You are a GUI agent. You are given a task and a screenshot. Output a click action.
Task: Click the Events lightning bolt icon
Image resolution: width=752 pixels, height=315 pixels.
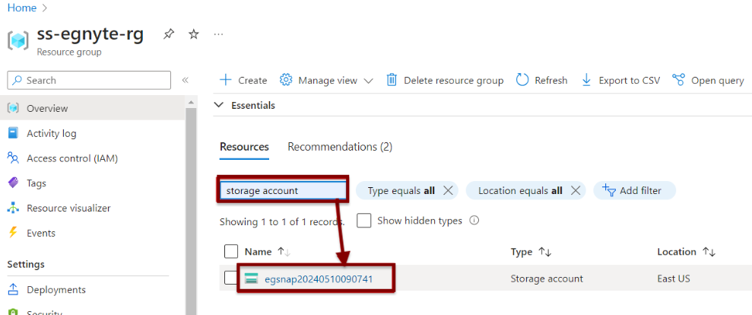coord(13,233)
